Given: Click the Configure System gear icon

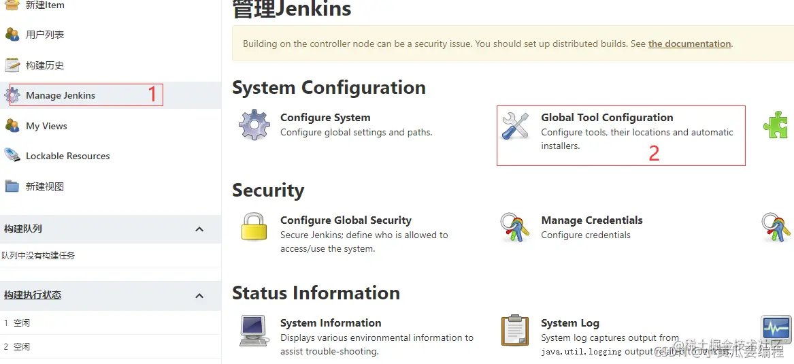Looking at the screenshot, I should point(254,125).
